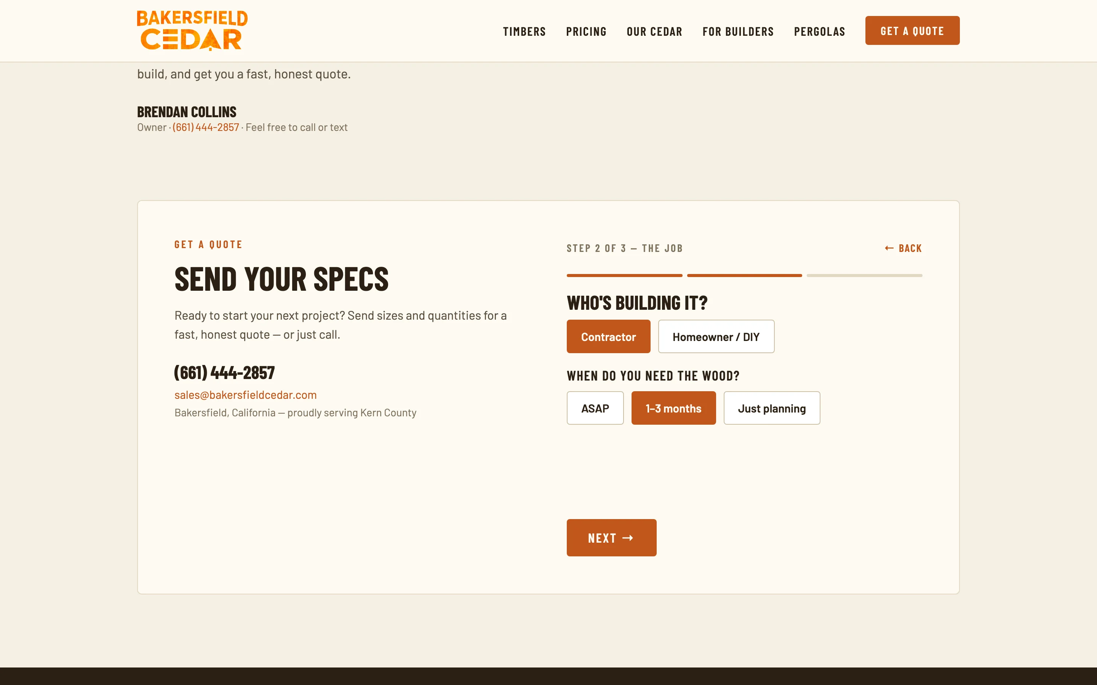
Task: Open the Pricing nav item
Action: (x=586, y=32)
